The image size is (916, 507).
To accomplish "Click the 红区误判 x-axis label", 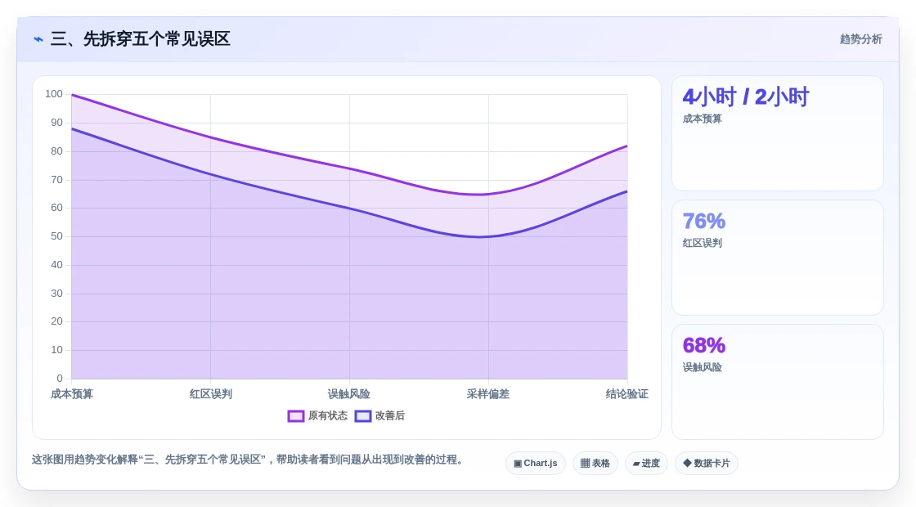I will [211, 394].
